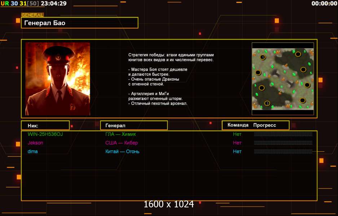
Task: Click start position marker 3 on the minimap
Action: [267, 103]
